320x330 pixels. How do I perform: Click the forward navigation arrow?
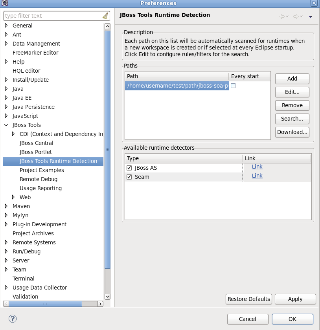296,16
